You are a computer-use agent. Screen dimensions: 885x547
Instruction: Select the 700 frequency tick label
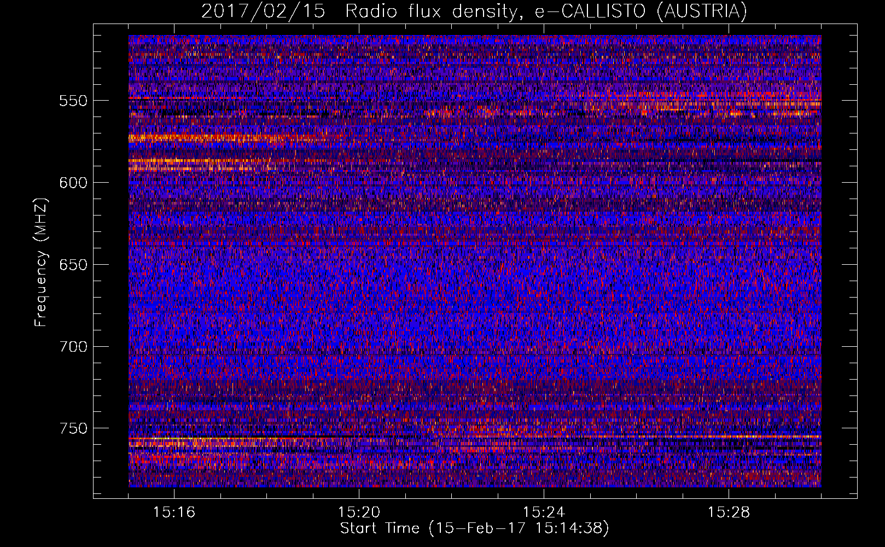(73, 346)
